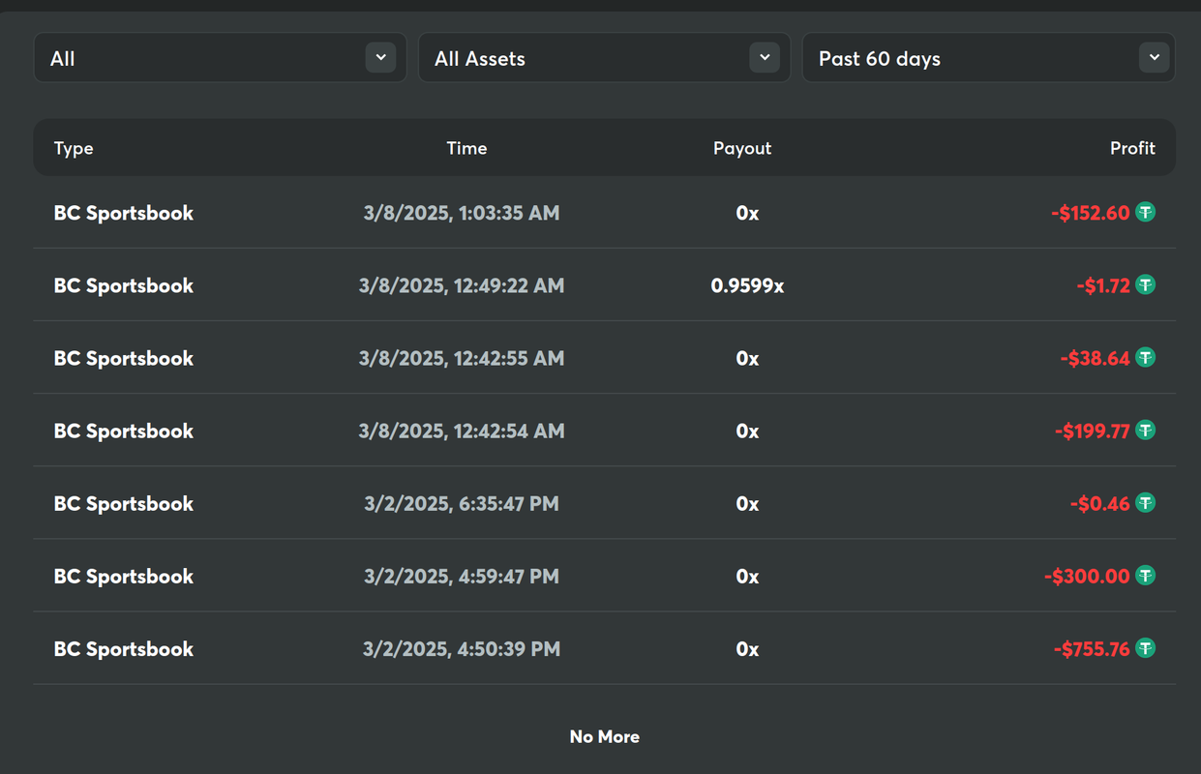Click the 0x payout in the -$152.60 row

747,213
